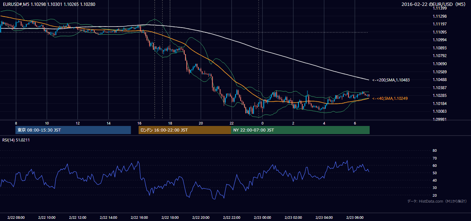The height and width of the screenshot is (221, 471).
Task: Click hour label 18 on price chart axis
Action: pos(170,123)
